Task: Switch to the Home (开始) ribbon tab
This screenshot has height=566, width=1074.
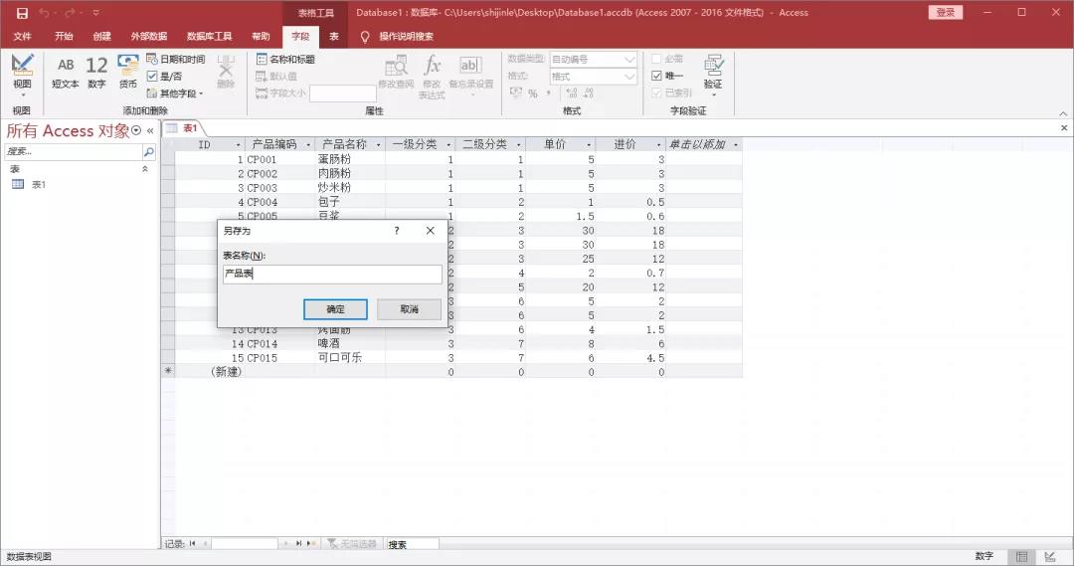Action: pyautogui.click(x=64, y=37)
